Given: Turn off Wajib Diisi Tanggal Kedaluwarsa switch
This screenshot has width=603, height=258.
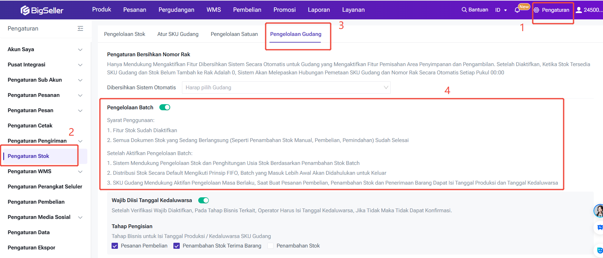Looking at the screenshot, I should pyautogui.click(x=203, y=200).
